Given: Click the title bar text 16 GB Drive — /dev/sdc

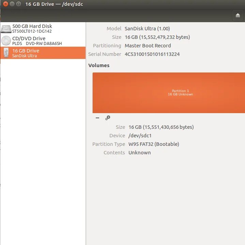Looking at the screenshot, I should tap(54, 4).
